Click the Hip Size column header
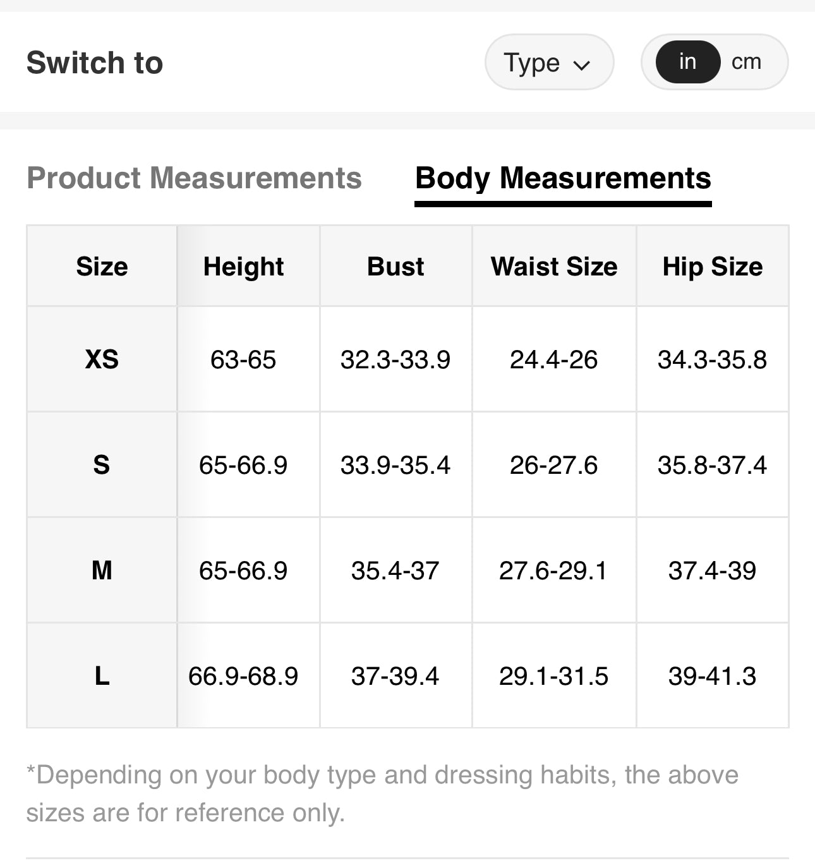The image size is (815, 863). 712,267
